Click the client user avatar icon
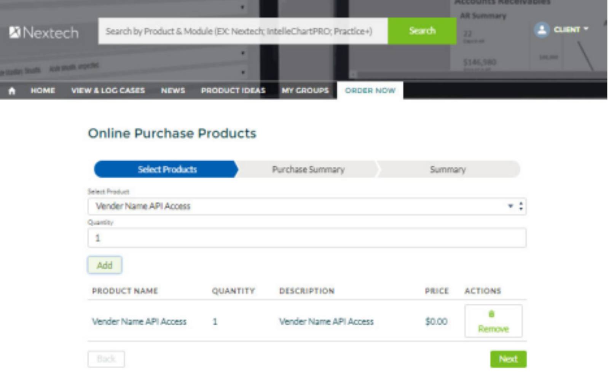Screen dimensions: 609x390 [x=542, y=30]
